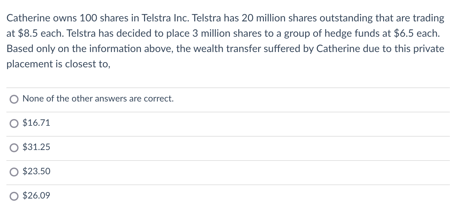Click the '$16.71' answer label text

point(36,123)
